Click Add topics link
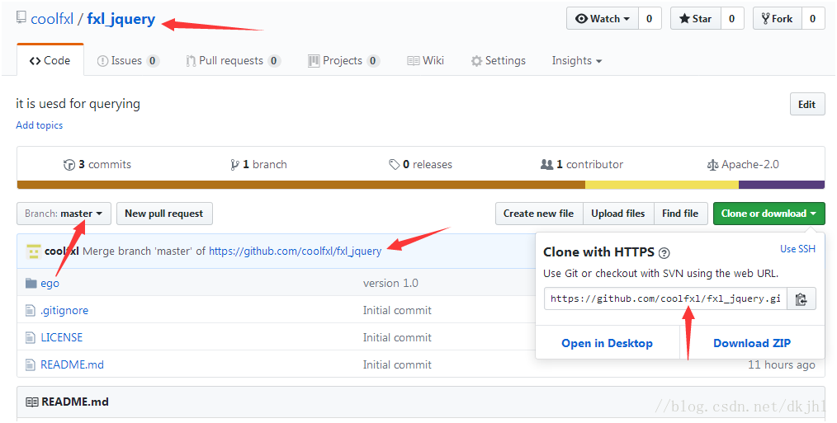Viewport: 837px width, 423px height. tap(39, 125)
